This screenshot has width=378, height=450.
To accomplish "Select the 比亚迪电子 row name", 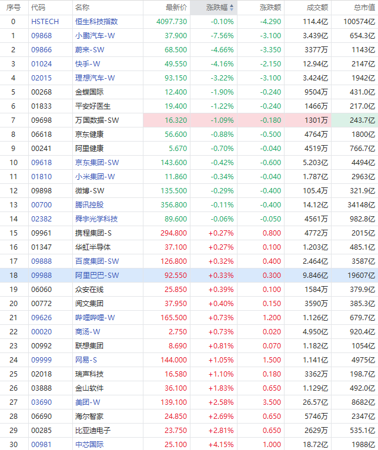I will pos(93,430).
